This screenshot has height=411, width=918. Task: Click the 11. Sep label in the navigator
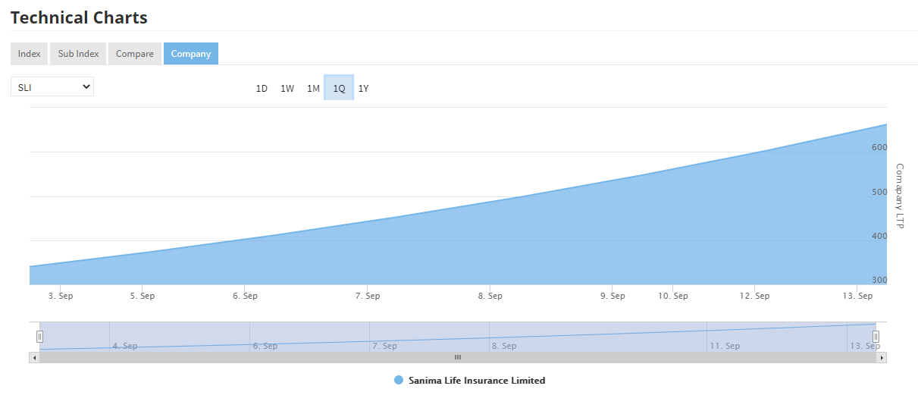coord(725,346)
